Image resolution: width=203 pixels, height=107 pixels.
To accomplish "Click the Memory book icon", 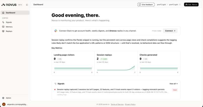I will (x=3, y=27).
